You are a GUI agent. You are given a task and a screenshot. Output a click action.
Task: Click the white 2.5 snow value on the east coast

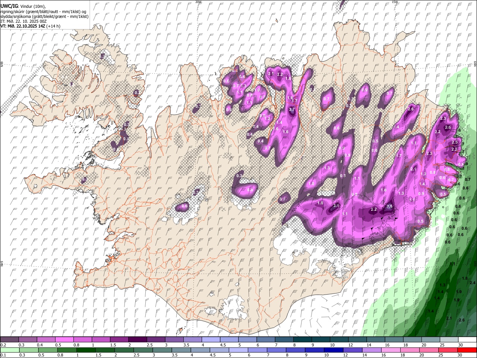click(x=455, y=142)
